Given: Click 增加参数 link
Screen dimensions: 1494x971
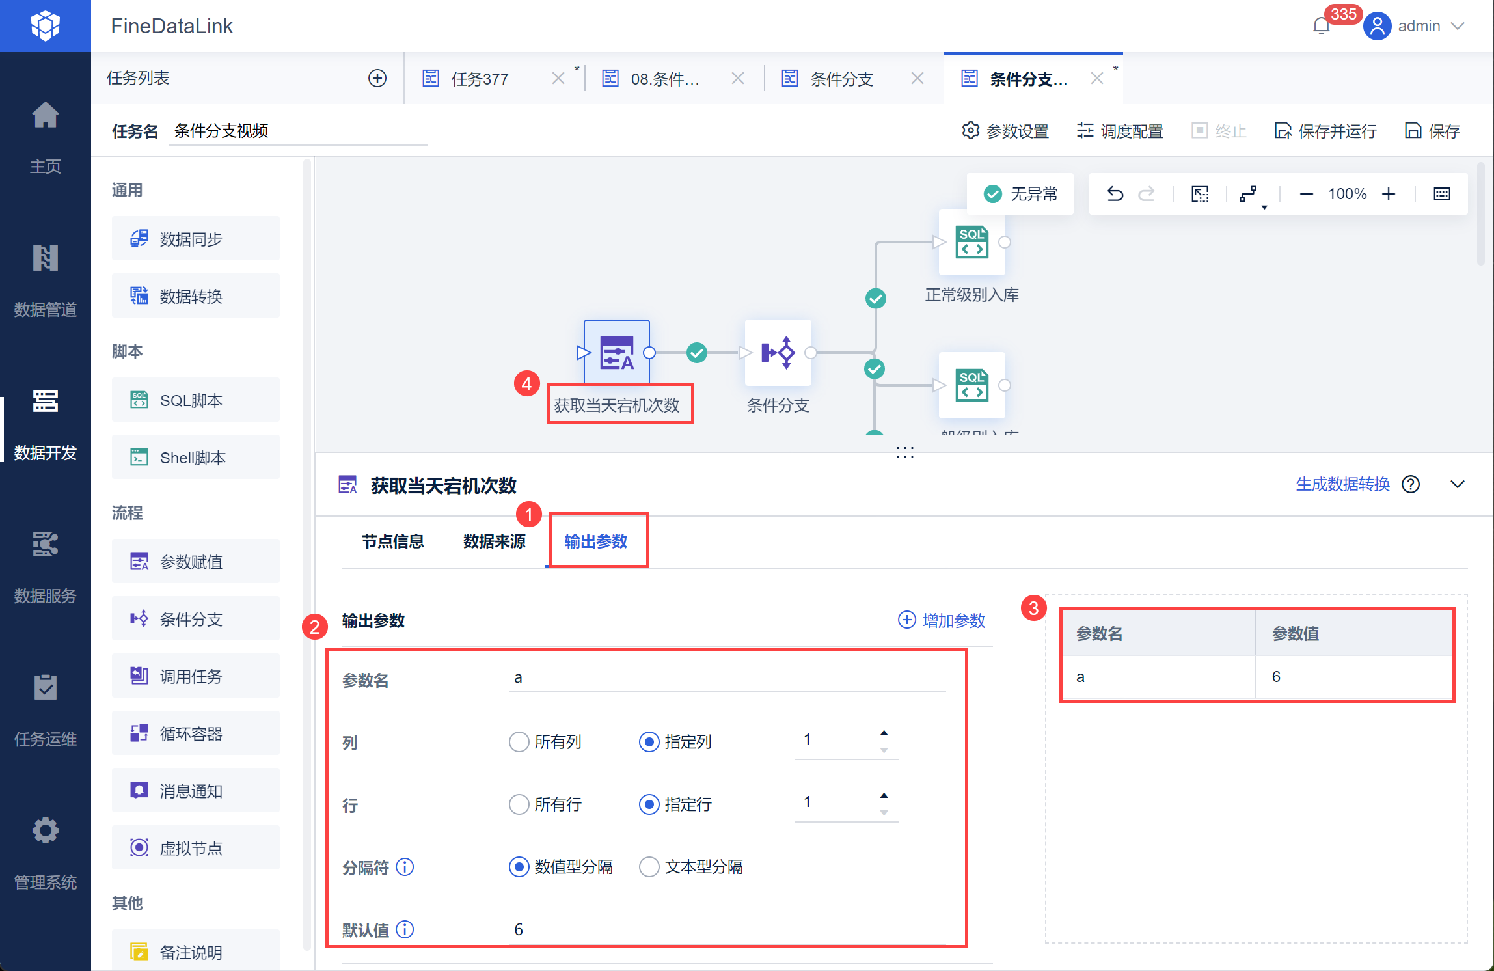Looking at the screenshot, I should [x=942, y=620].
